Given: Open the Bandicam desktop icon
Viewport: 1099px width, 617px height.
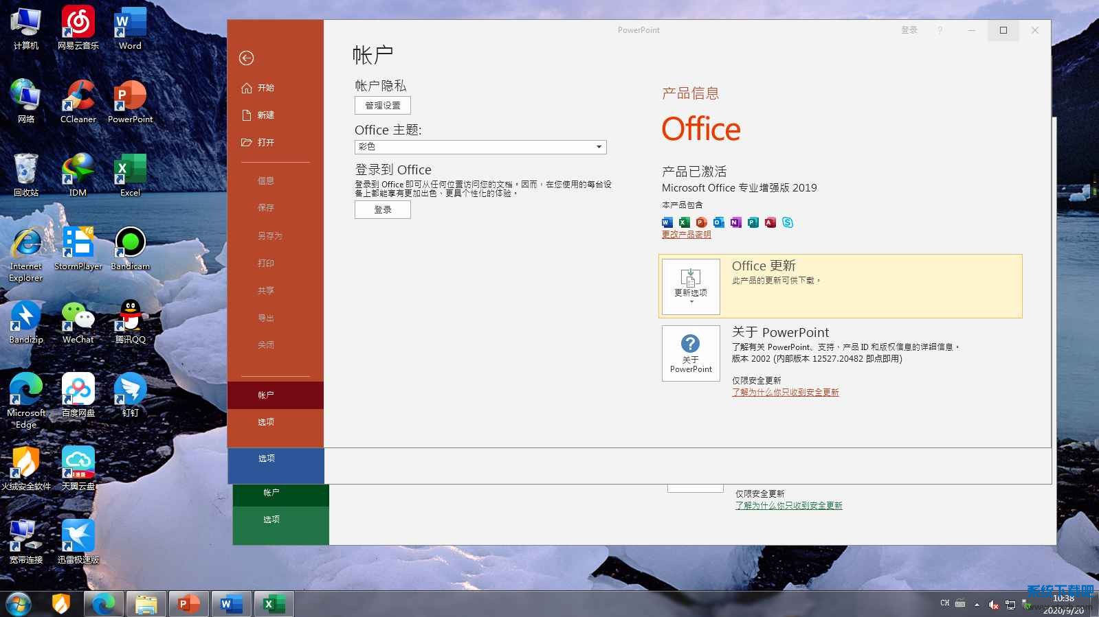Looking at the screenshot, I should tap(130, 248).
